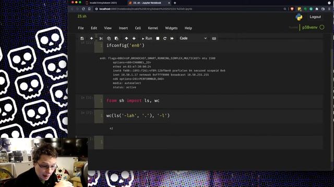Click the empty bottom code cell

[213, 142]
